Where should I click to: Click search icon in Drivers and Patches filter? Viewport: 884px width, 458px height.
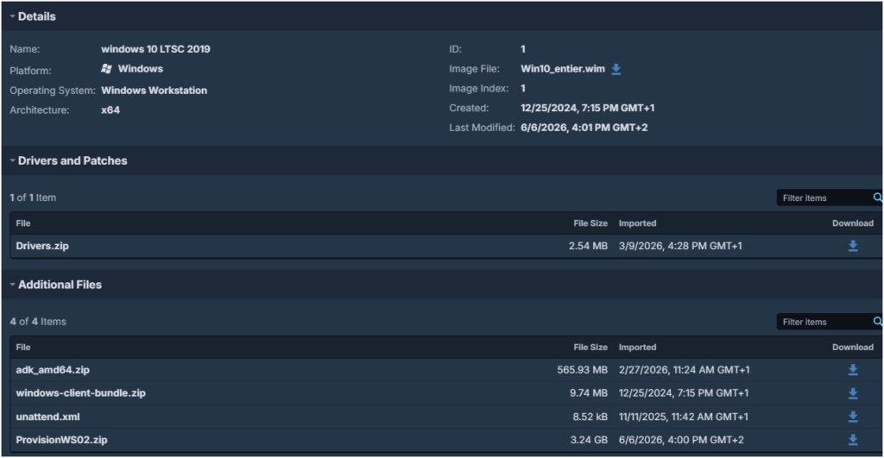click(x=877, y=198)
